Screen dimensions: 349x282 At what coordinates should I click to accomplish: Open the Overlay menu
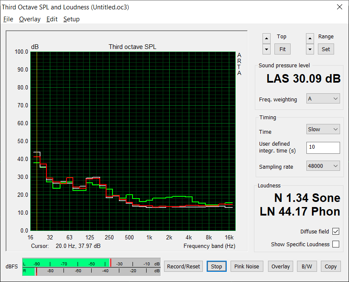coord(30,19)
